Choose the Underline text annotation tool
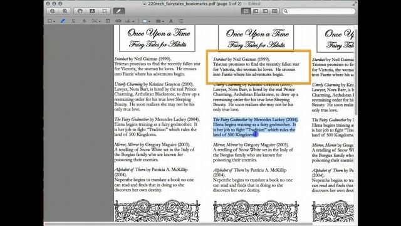401x226 pixels. [74, 21]
